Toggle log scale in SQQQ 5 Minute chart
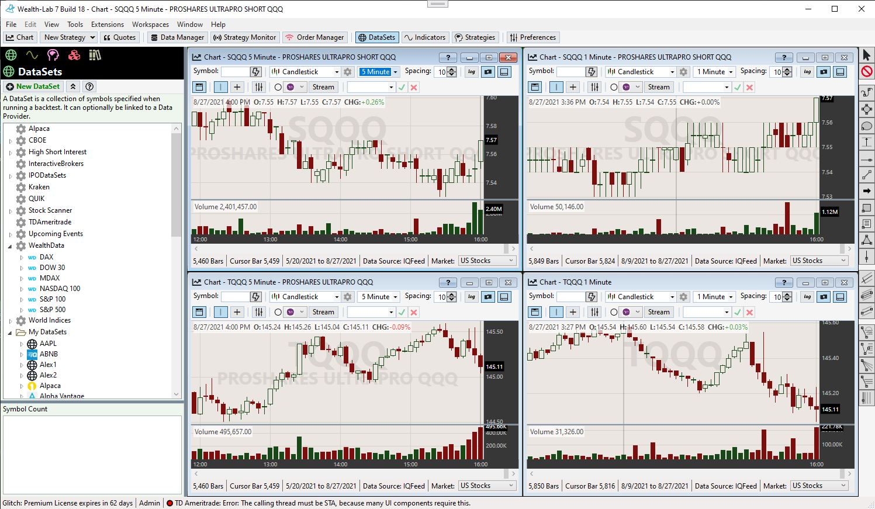The image size is (875, 509). pyautogui.click(x=472, y=71)
